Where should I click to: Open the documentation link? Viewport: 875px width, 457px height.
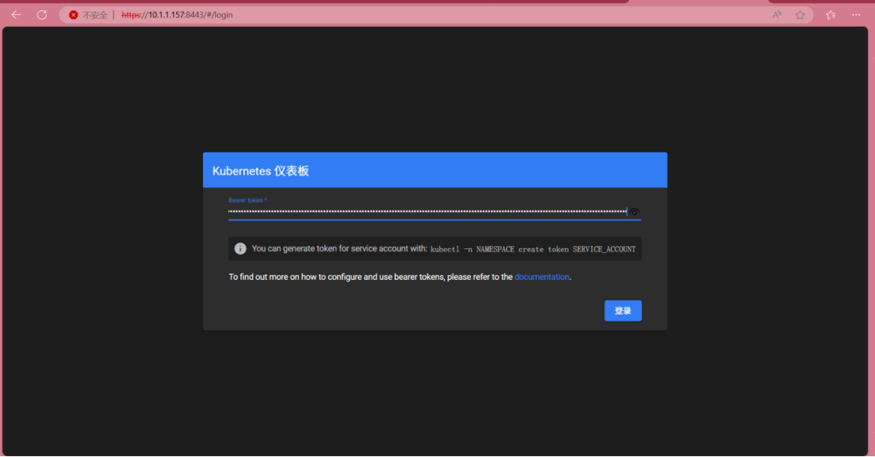(x=541, y=277)
